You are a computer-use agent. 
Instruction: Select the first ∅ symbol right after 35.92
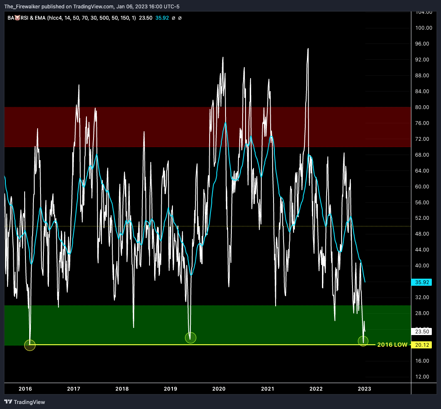[x=174, y=18]
